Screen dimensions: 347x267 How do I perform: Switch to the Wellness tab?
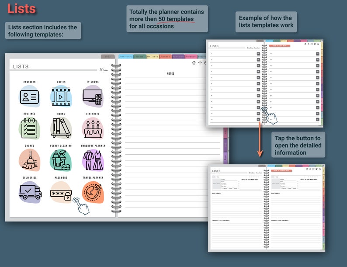153,56
